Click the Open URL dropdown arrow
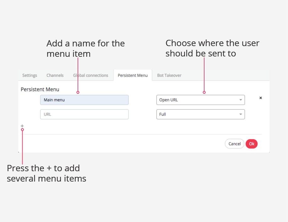 coord(240,100)
